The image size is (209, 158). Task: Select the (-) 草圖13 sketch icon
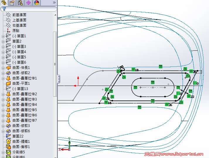tap(9, 89)
